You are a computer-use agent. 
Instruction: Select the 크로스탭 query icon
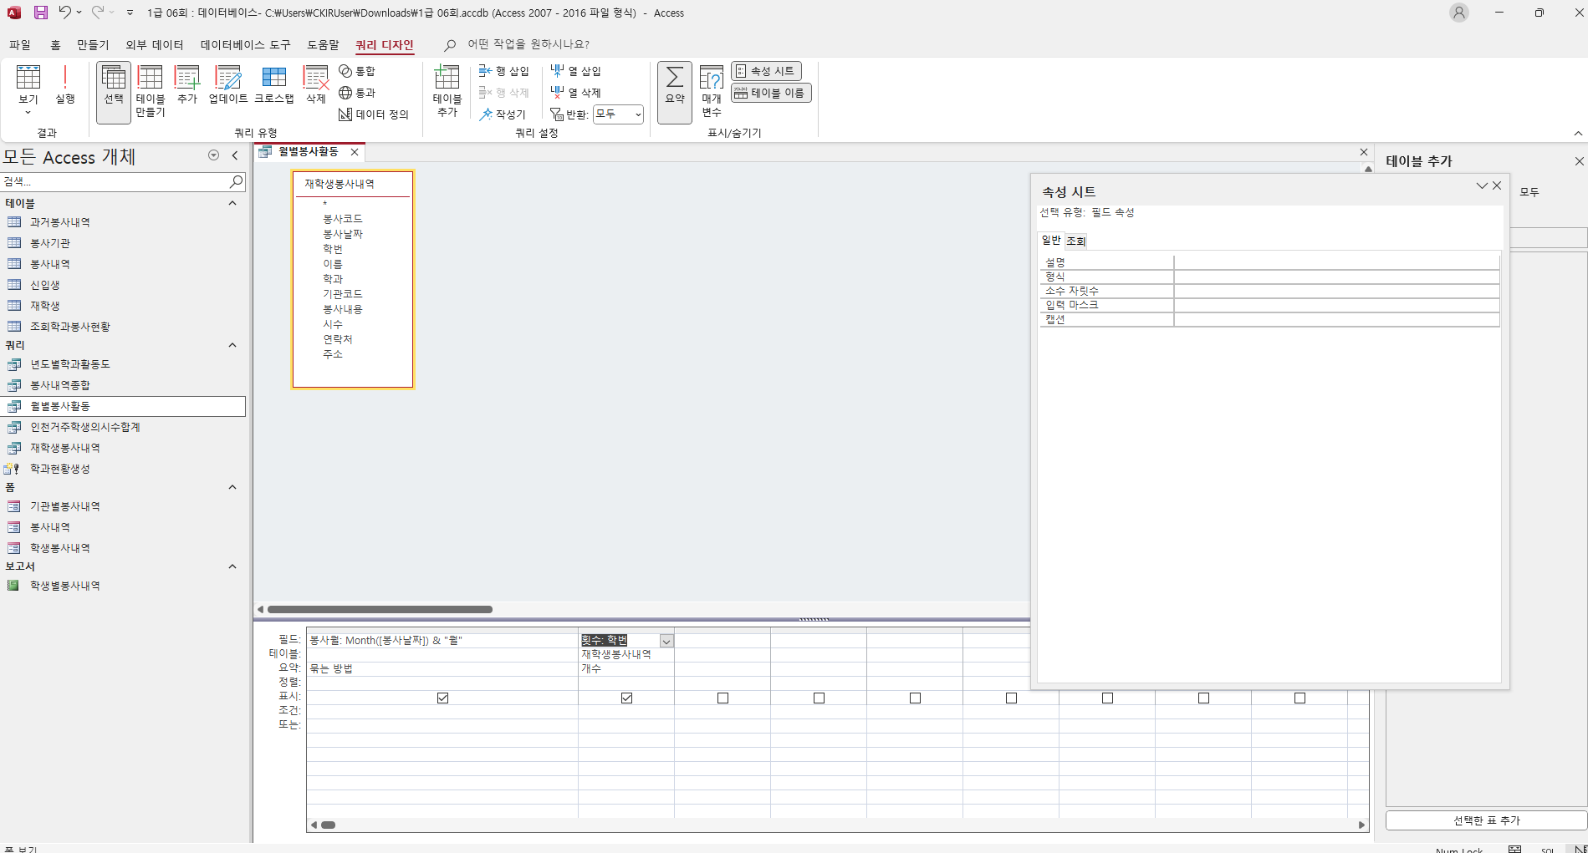(x=273, y=85)
